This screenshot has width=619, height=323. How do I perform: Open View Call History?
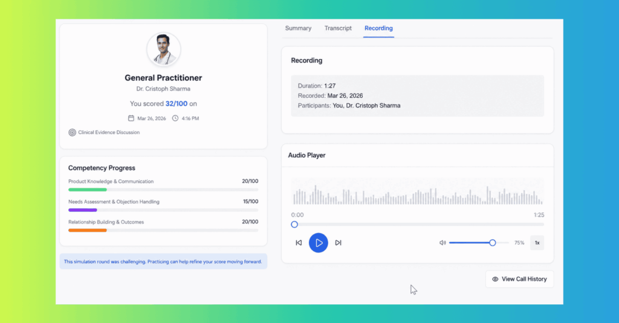pyautogui.click(x=519, y=279)
